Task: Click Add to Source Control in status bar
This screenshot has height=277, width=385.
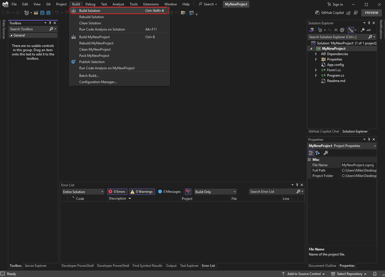Action: [303, 274]
